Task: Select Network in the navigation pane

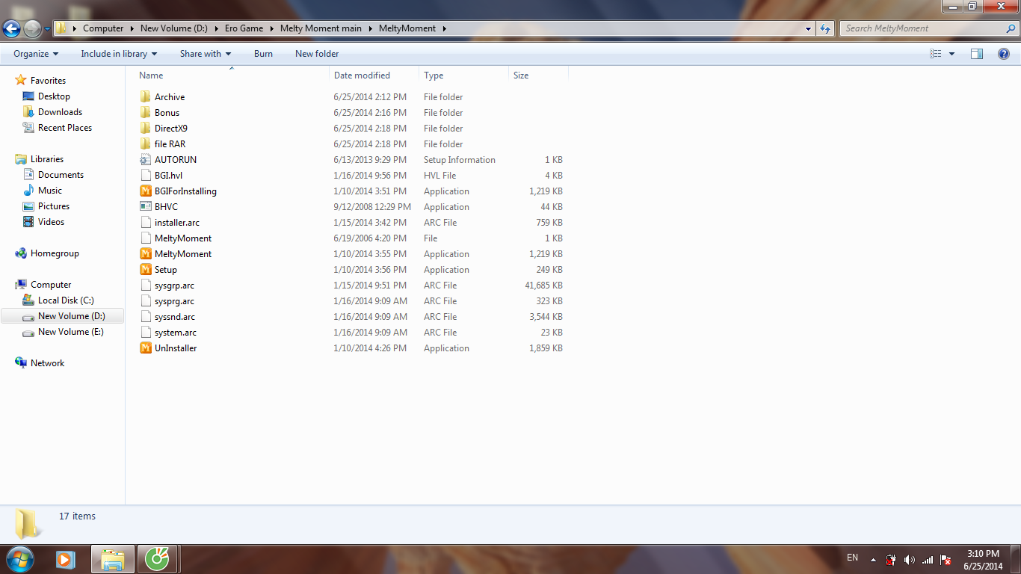Action: [x=47, y=363]
